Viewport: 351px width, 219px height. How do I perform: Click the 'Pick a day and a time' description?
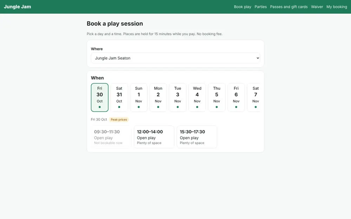click(154, 34)
